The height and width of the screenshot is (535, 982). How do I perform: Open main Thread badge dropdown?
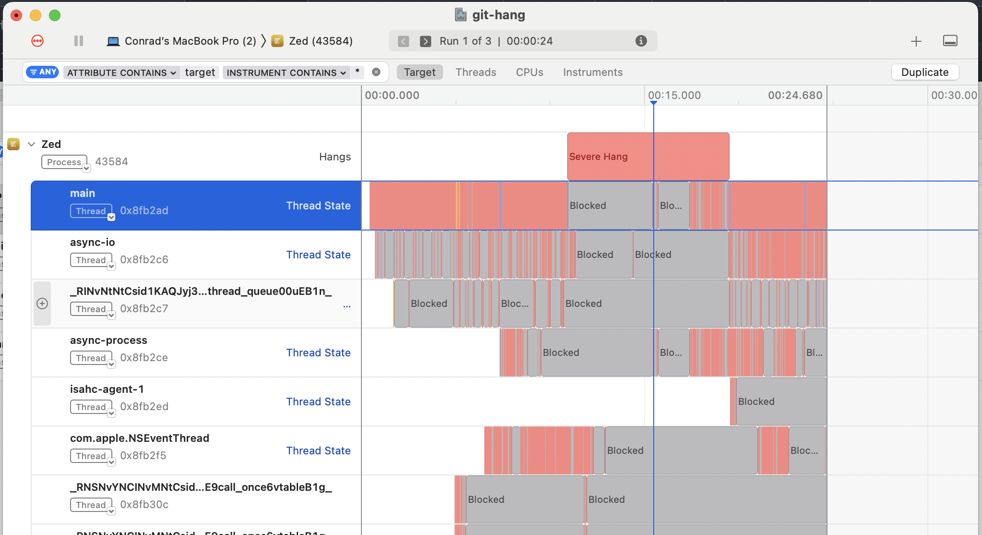coord(111,217)
